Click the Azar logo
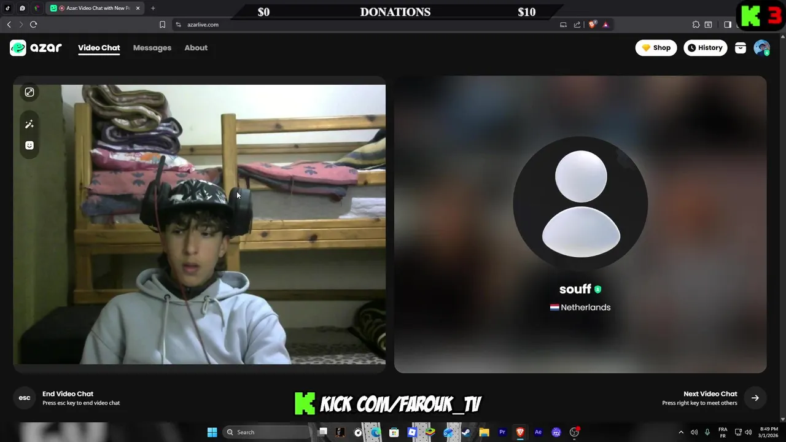 36,48
